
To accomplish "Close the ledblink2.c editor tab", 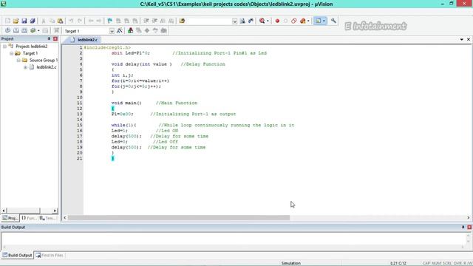I will pos(469,39).
